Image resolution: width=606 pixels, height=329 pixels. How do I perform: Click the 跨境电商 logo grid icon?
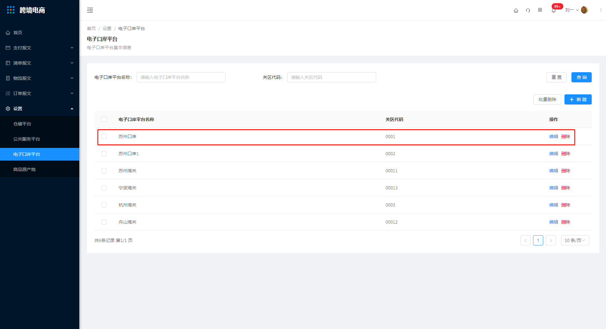(11, 10)
